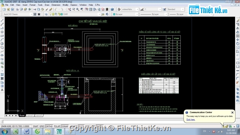The image size is (240, 135).
Task: Select the Explode modify tool
Action: click(x=238, y=82)
